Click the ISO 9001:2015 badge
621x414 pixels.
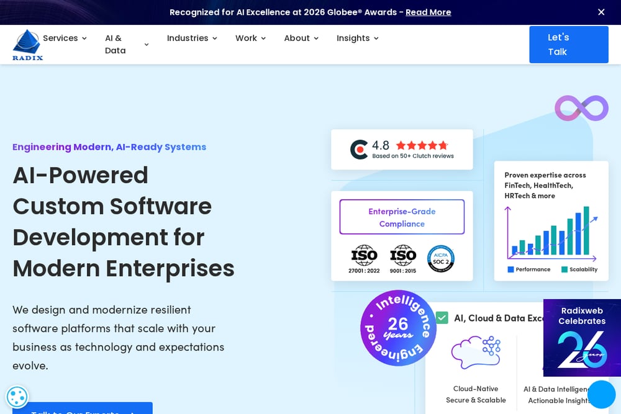(x=403, y=259)
